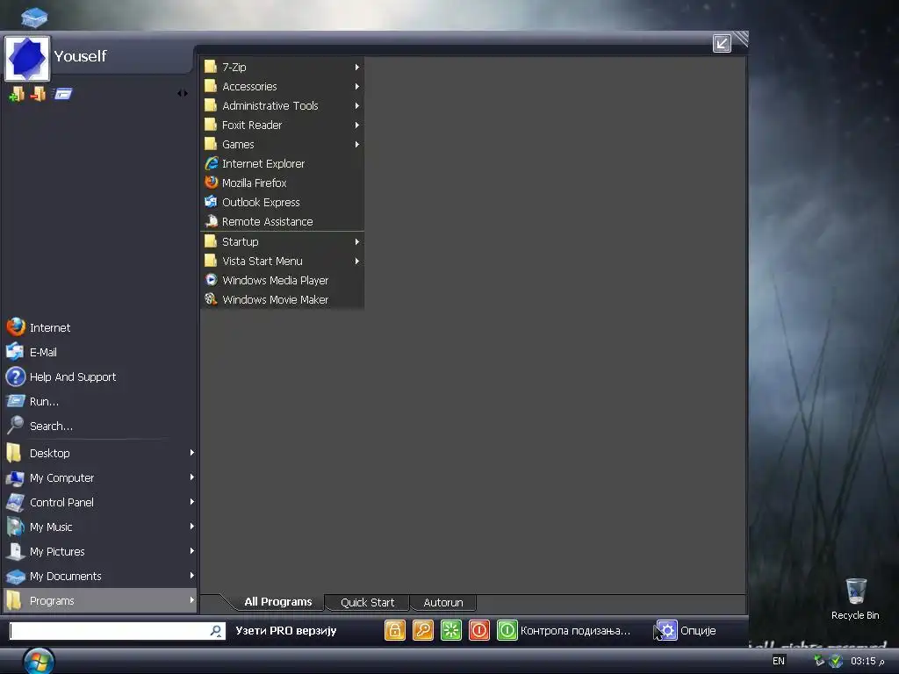Expand the Foxit Reader folder
This screenshot has width=899, height=674.
[x=282, y=125]
